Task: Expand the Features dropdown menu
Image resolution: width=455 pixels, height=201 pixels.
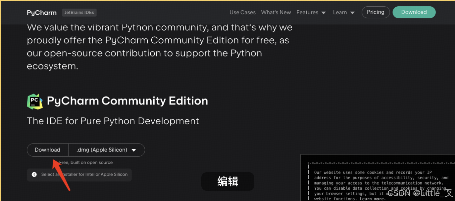Action: [x=311, y=13]
